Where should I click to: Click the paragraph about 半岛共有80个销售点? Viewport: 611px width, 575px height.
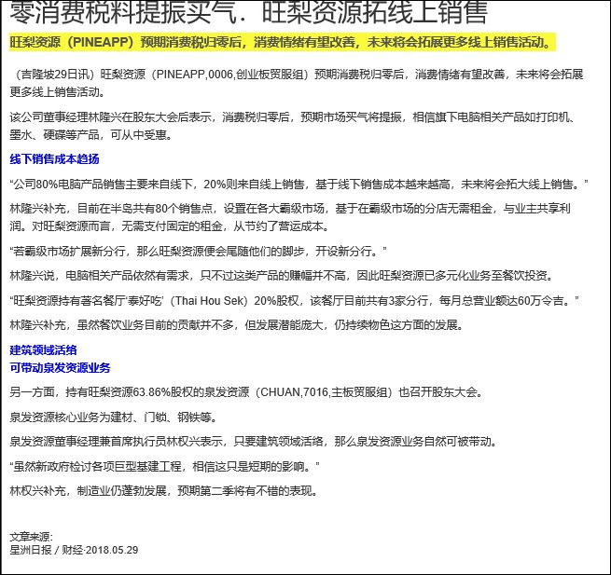click(x=290, y=217)
